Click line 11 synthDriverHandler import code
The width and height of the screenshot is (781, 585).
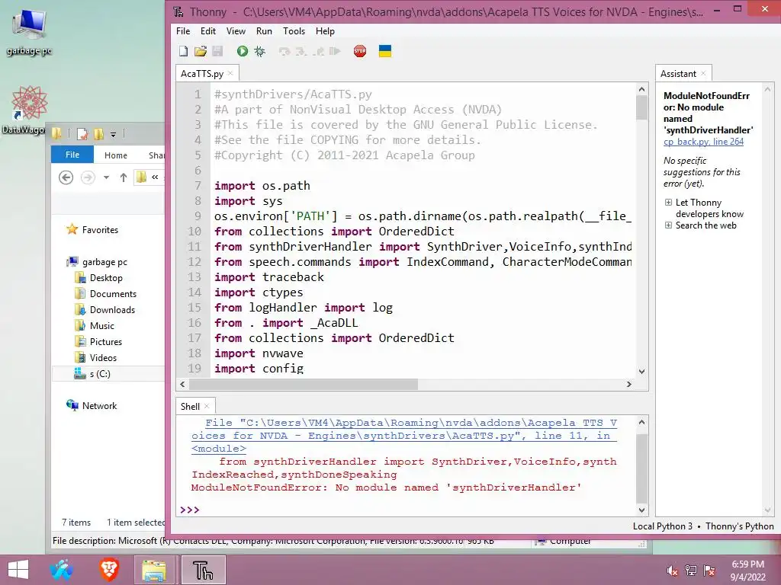[x=423, y=247]
